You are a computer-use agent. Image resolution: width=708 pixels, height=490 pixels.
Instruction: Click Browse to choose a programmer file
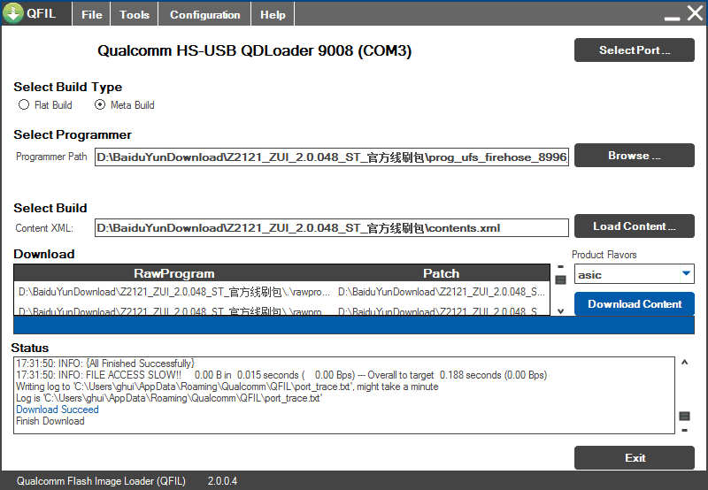point(634,156)
